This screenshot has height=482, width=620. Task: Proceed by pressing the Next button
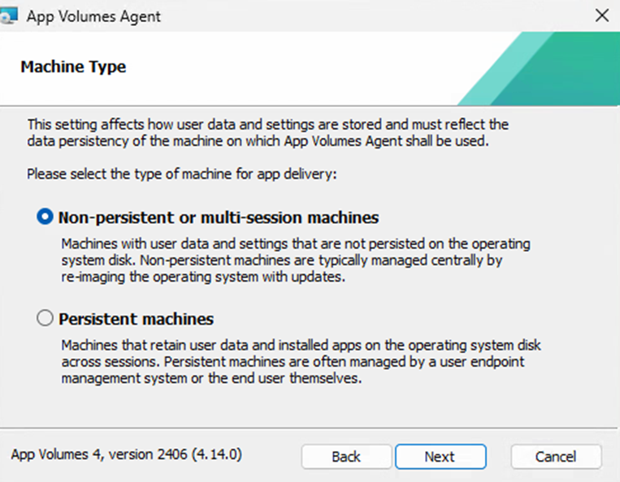point(440,457)
